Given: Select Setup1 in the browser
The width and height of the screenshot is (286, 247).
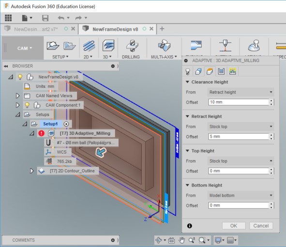Looking at the screenshot, I should tap(50, 124).
